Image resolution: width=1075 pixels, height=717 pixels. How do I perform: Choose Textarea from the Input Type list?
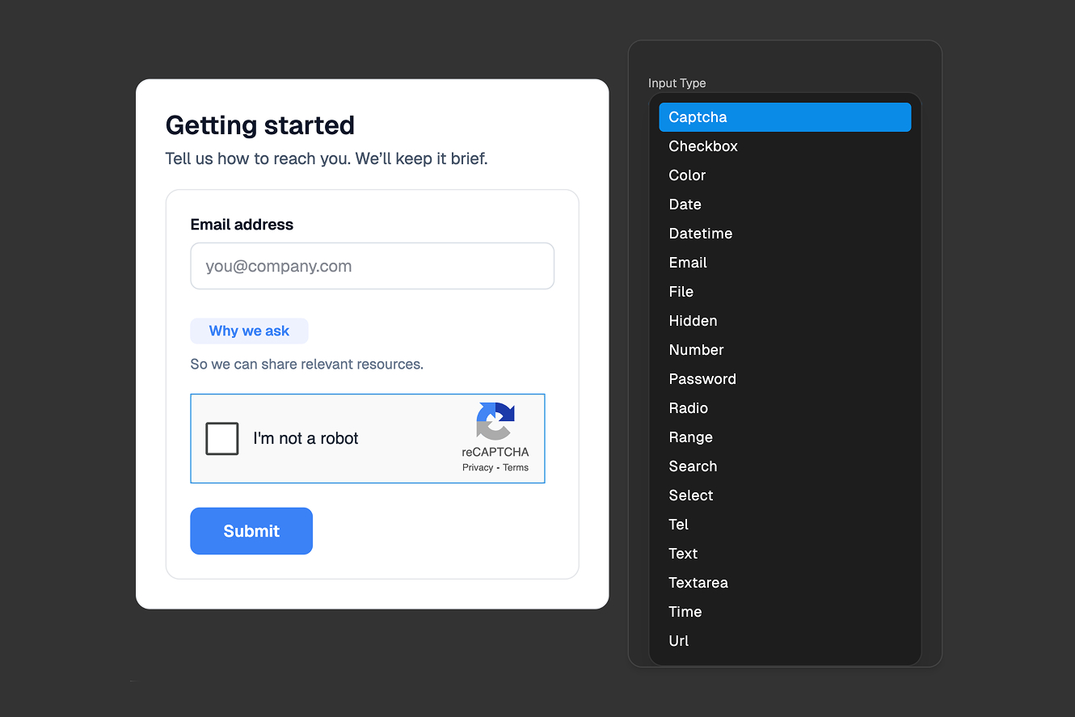coord(785,583)
